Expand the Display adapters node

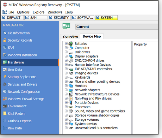(x=66, y=56)
